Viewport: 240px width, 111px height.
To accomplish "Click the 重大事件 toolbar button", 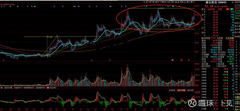I will pos(156,2).
